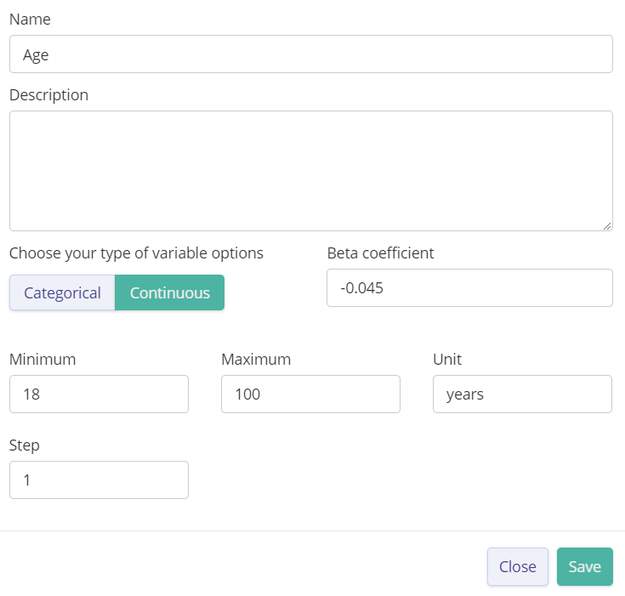
Task: Click the Beta coefficient input field
Action: 469,288
